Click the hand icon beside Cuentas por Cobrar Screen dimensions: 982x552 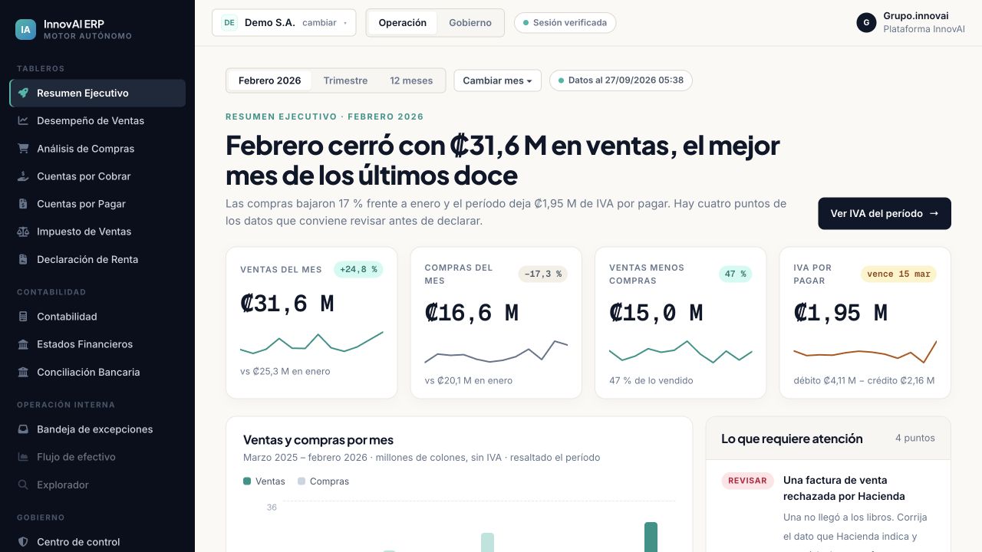point(24,176)
